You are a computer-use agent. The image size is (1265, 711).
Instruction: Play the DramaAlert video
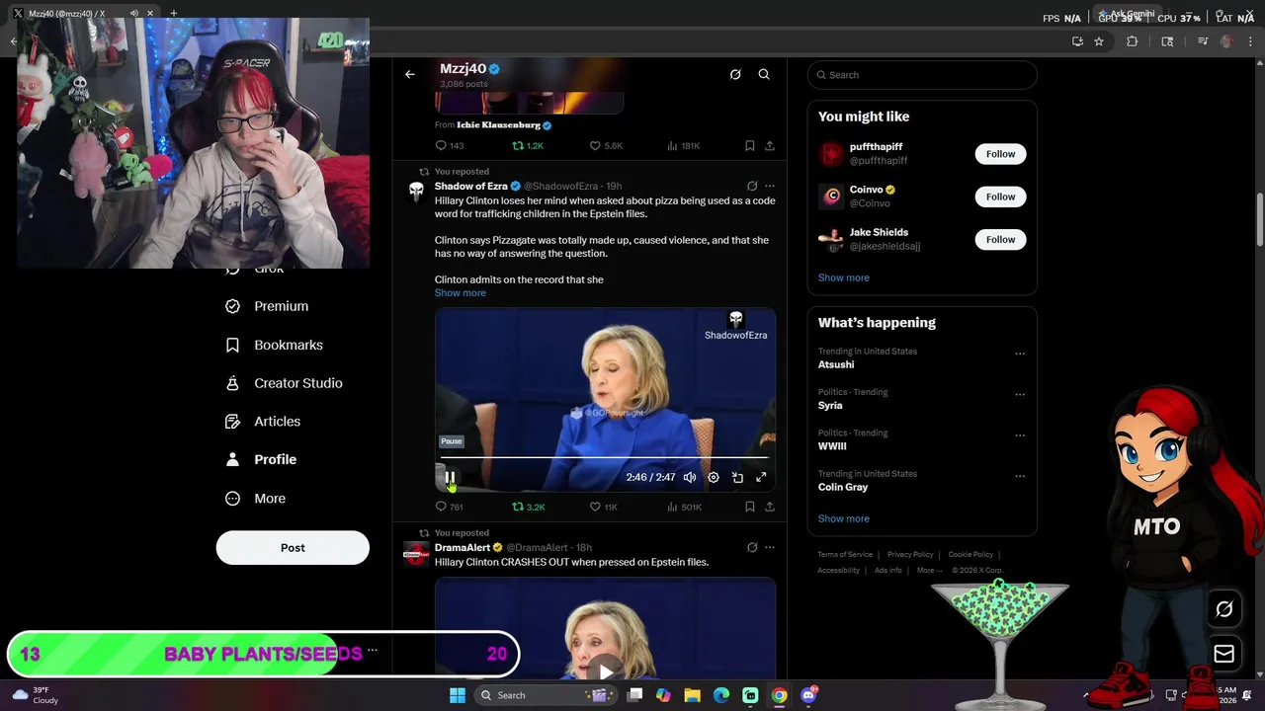pos(605,671)
